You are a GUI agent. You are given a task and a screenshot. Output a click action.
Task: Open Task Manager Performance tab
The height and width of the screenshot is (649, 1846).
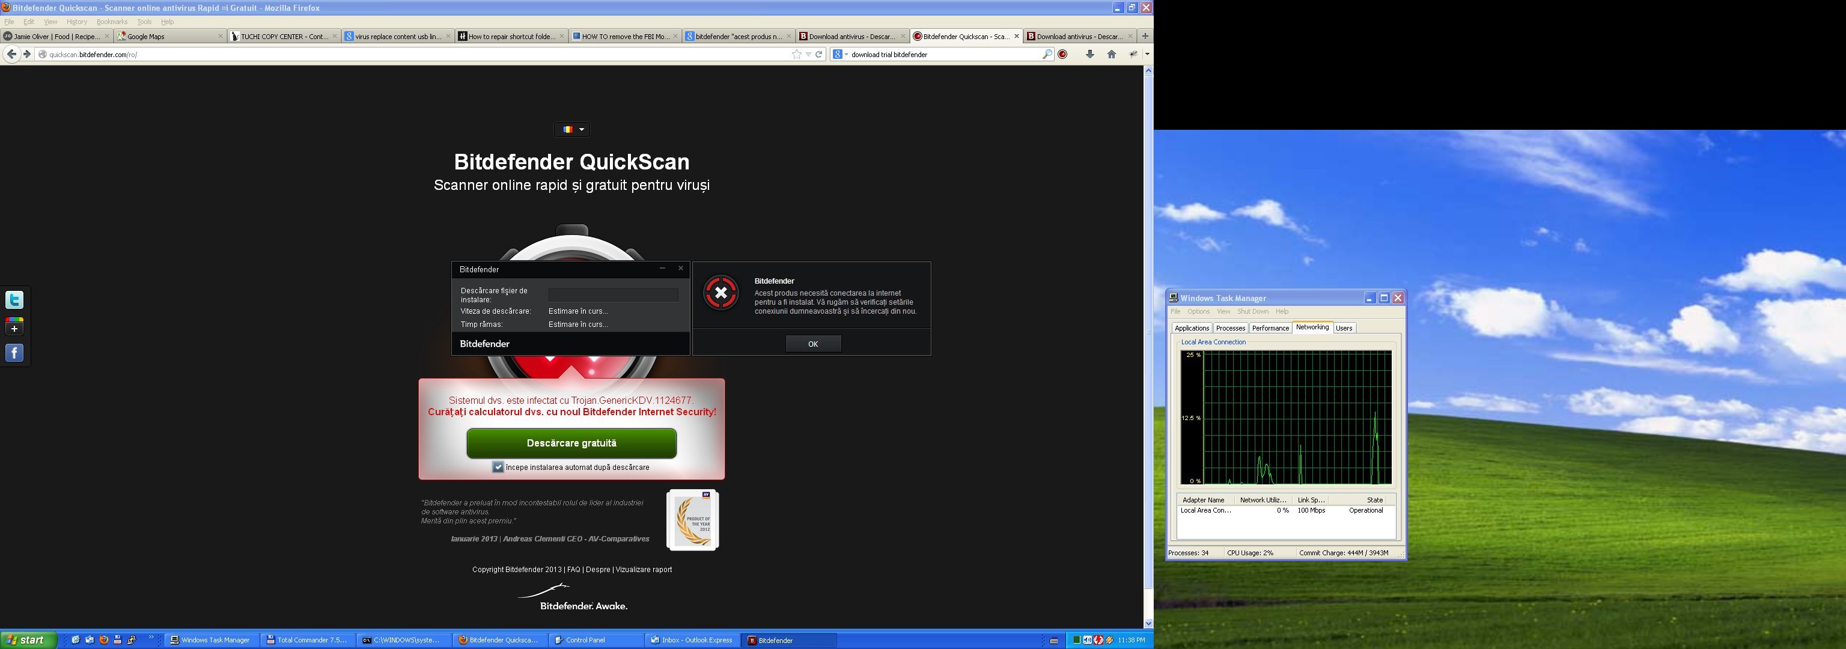click(1270, 328)
